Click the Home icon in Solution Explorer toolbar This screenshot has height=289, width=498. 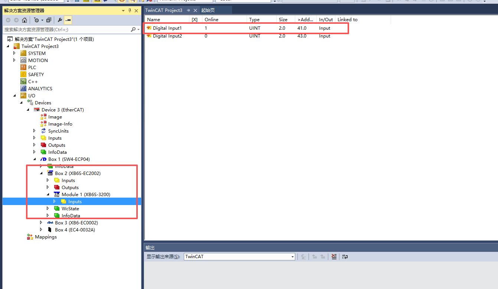click(25, 20)
